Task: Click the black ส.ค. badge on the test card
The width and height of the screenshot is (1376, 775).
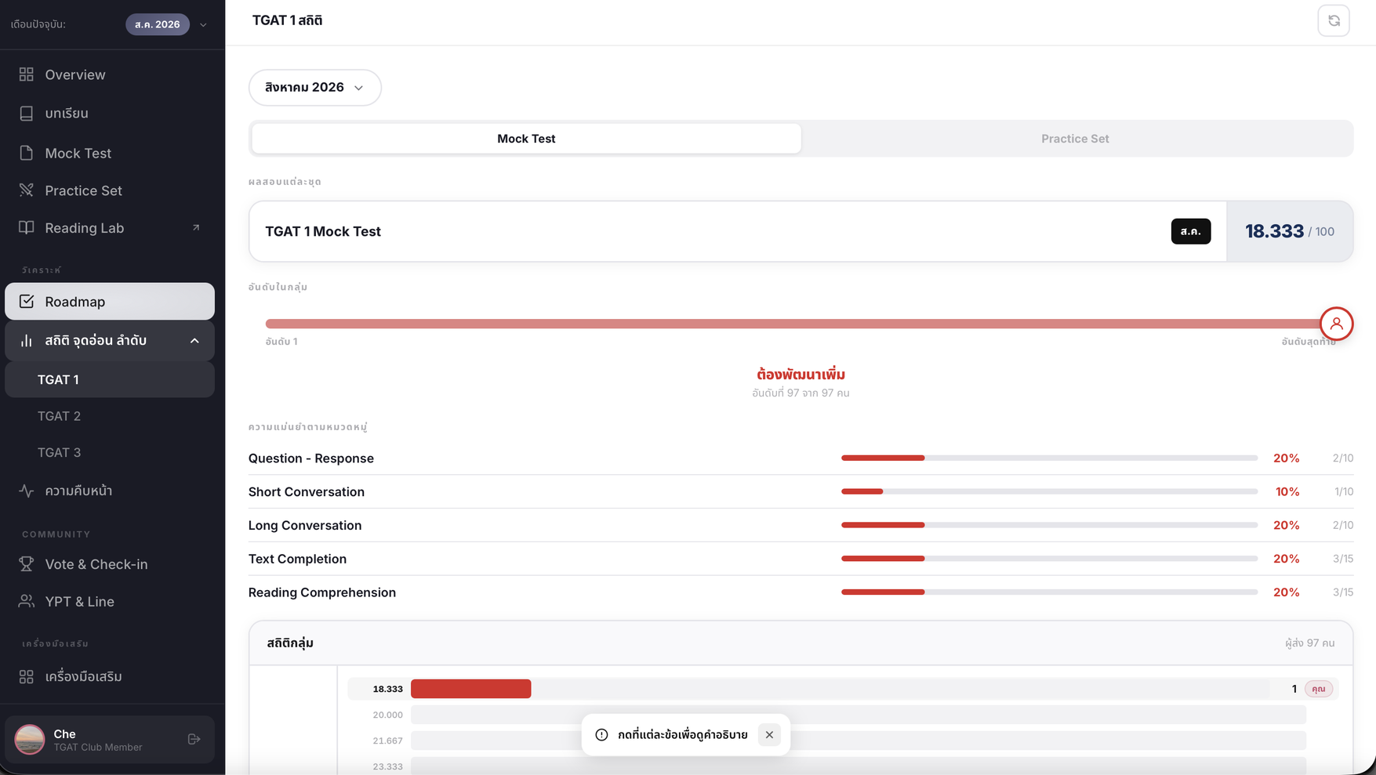Action: 1191,231
